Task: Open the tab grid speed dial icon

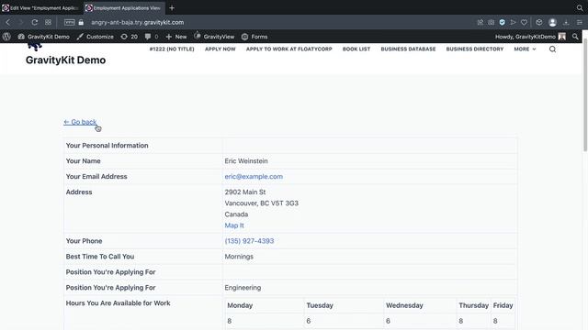Action: 48,22
